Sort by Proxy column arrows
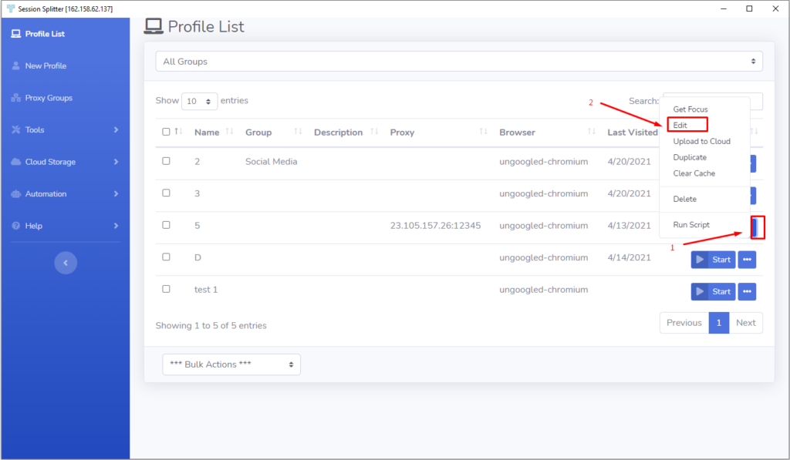 coord(484,131)
